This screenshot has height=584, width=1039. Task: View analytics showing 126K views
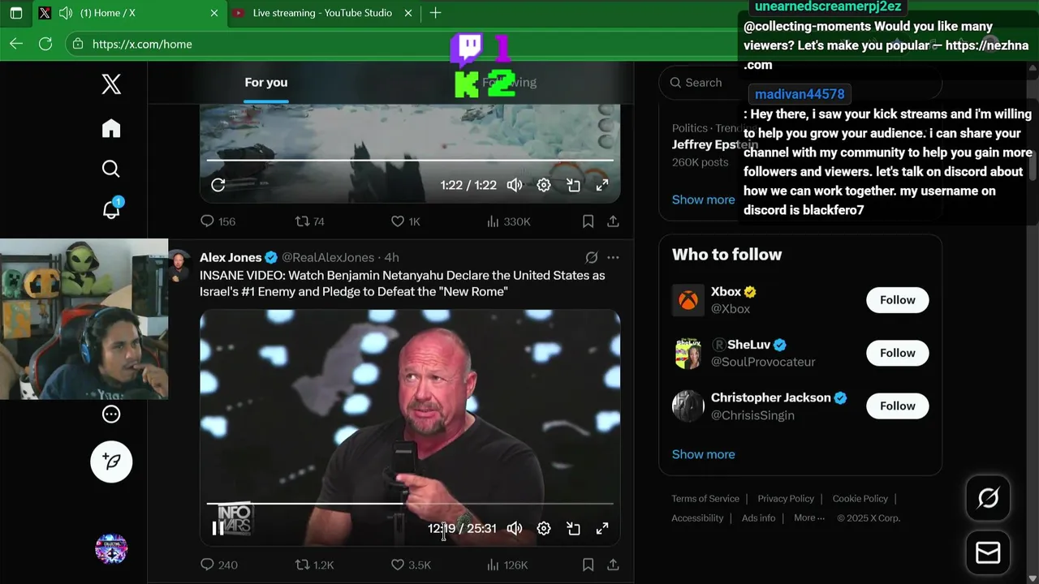tap(507, 565)
